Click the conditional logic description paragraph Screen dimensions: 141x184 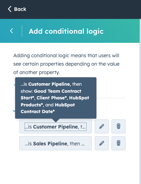[66, 64]
